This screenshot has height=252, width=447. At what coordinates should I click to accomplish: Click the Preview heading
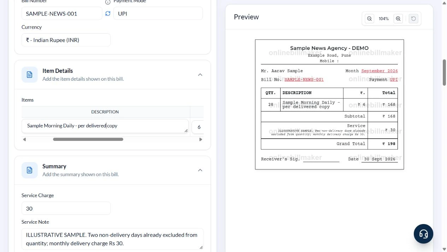[x=246, y=17]
